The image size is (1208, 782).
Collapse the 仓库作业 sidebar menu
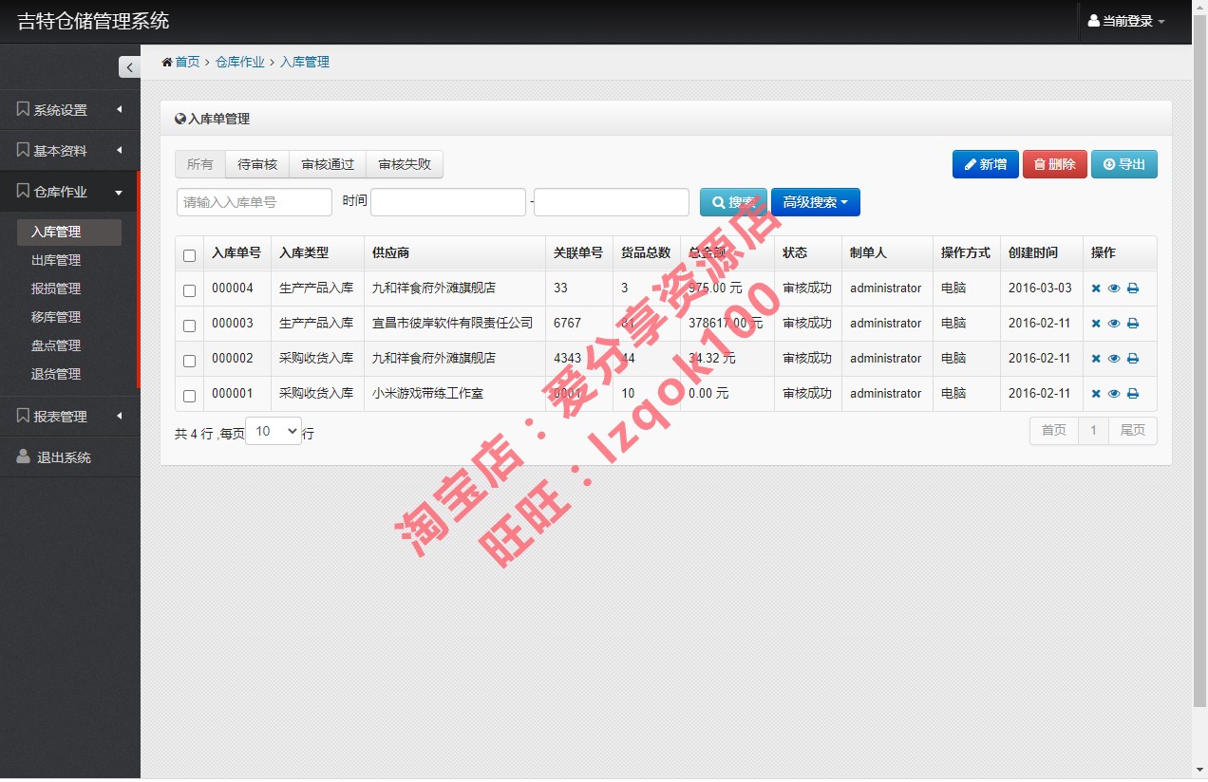(70, 192)
